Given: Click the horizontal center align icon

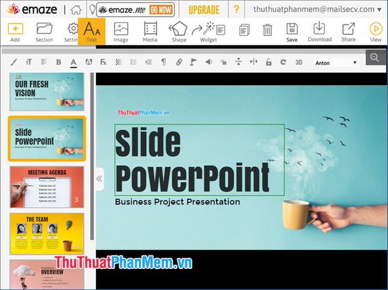Looking at the screenshot, I should [x=254, y=62].
